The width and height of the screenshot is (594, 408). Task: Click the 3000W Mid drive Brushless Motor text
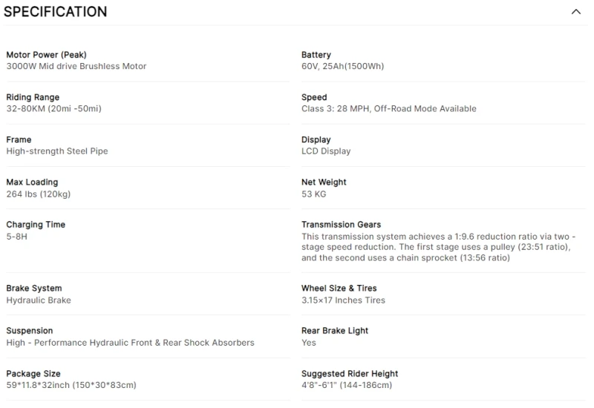pos(76,66)
